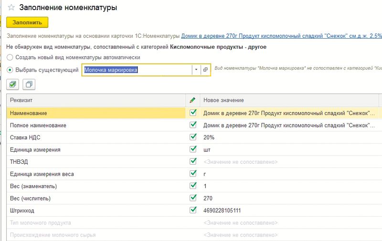Click the Реквизит column header

click(x=96, y=100)
